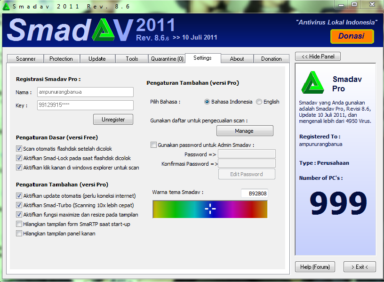Open Help (Forum) button
The width and height of the screenshot is (384, 282).
coord(315,267)
